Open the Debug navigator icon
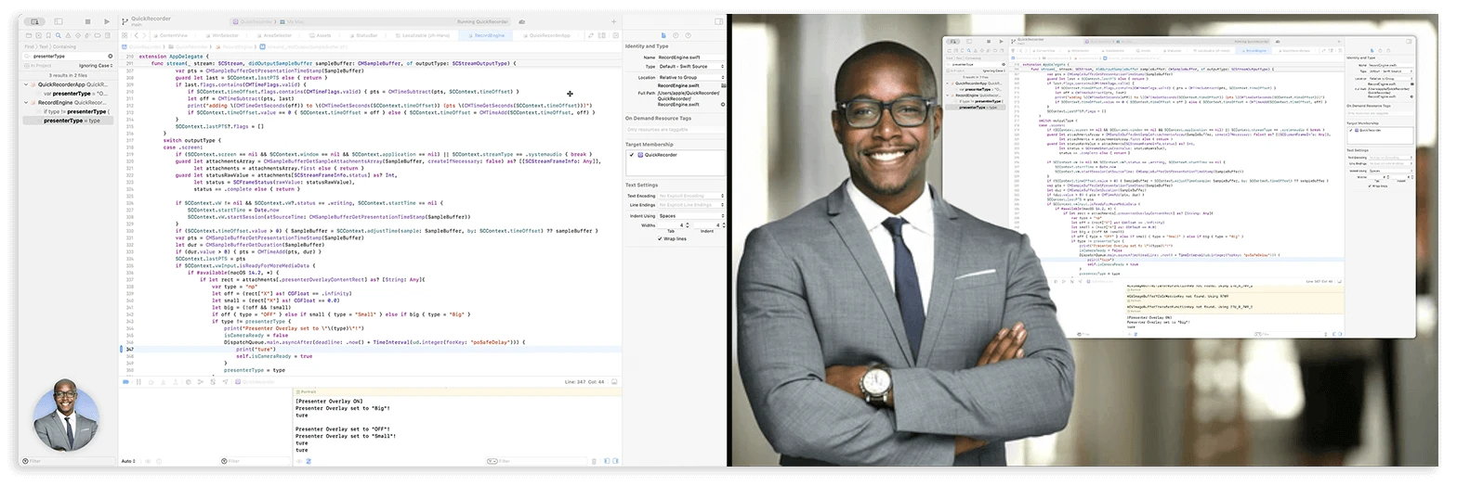The height and width of the screenshot is (499, 1457). (x=87, y=35)
